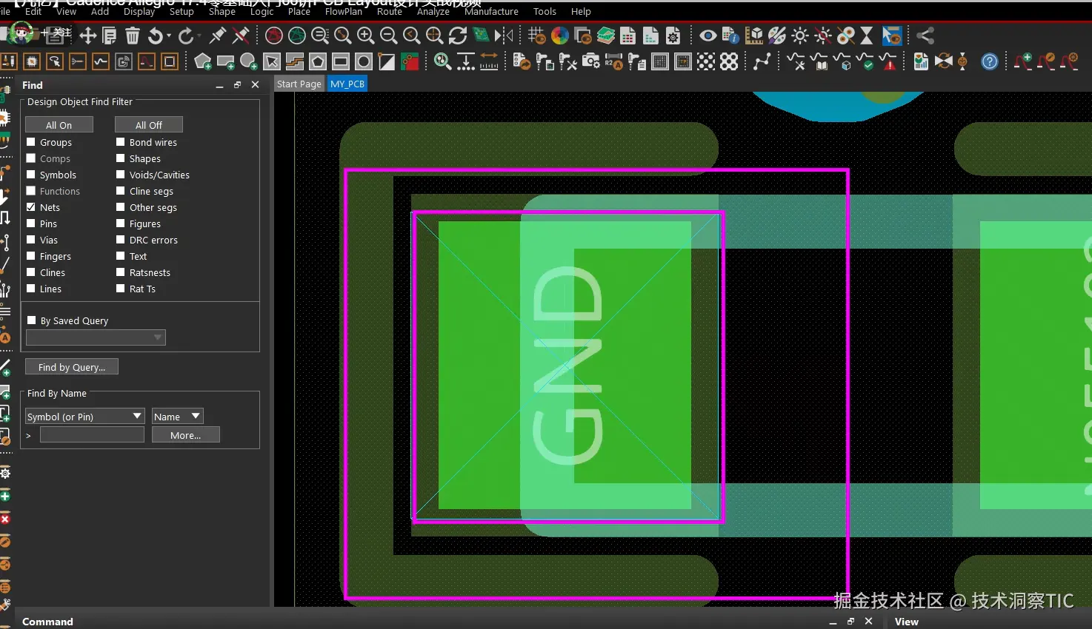Click the More... button
Screen dimensions: 1092x629
tap(186, 435)
